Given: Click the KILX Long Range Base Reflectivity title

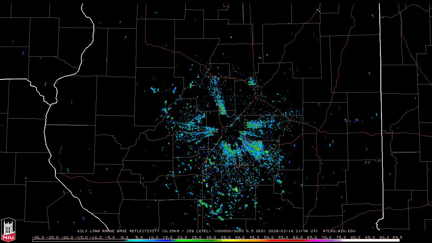Looking at the screenshot, I should tap(118, 231).
